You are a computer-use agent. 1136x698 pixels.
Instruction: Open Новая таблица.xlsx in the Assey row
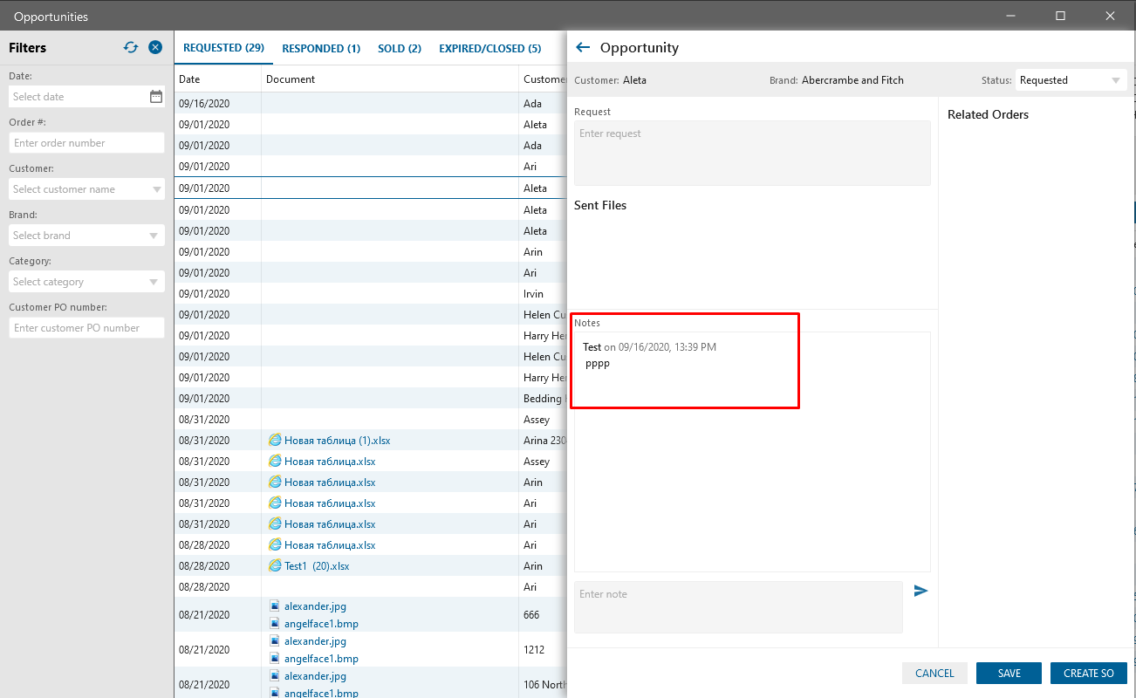[x=330, y=462]
